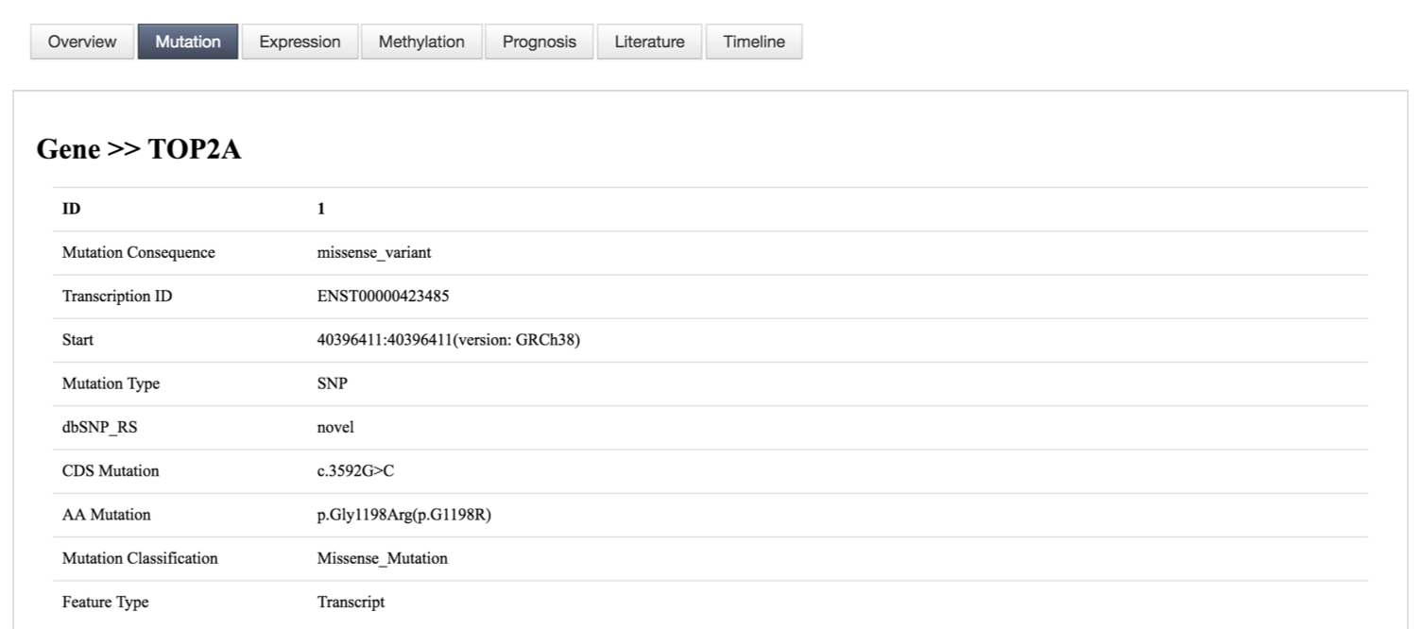Screen dimensions: 1423x629
Task: Click the SNP mutation type value
Action: pyautogui.click(x=332, y=383)
